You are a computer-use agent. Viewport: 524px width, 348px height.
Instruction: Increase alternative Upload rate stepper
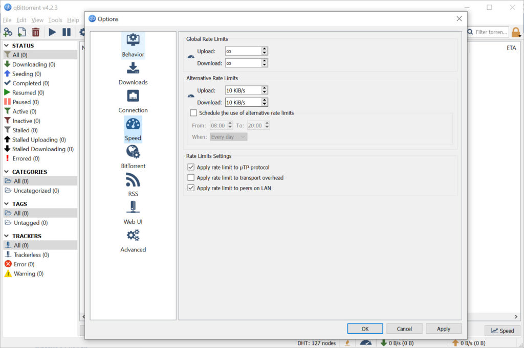(265, 88)
